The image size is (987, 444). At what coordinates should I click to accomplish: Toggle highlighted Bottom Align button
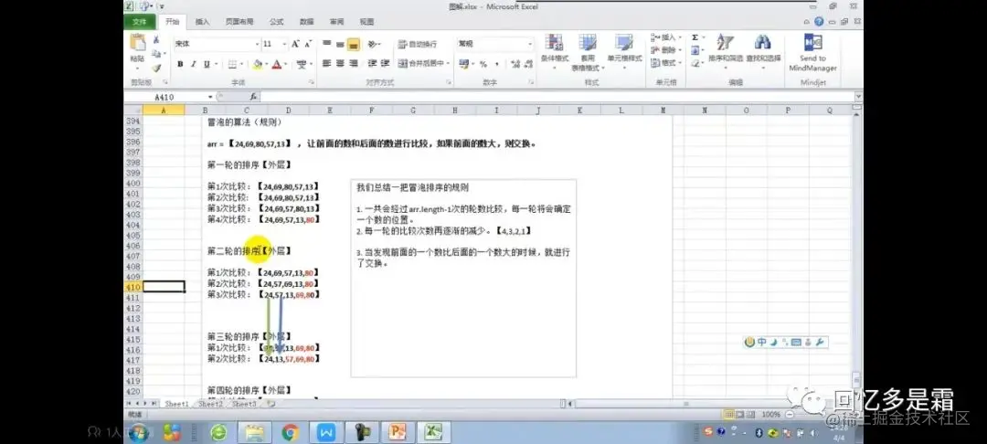coord(353,44)
